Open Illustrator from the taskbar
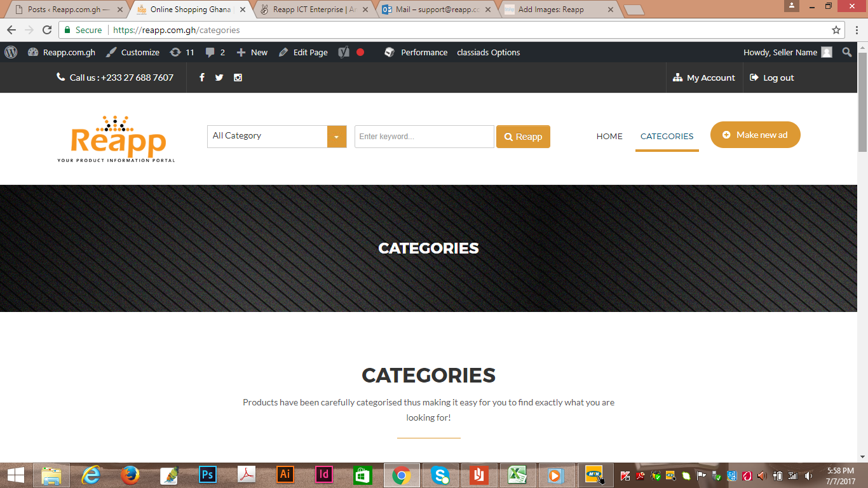The image size is (868, 488). 285,475
